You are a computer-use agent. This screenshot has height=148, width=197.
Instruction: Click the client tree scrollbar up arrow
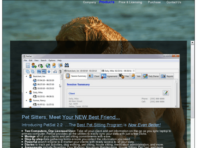[x=61, y=76]
